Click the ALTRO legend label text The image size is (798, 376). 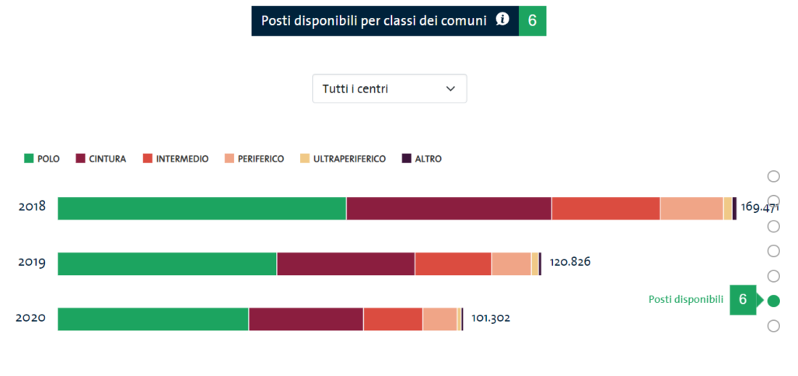(x=428, y=158)
